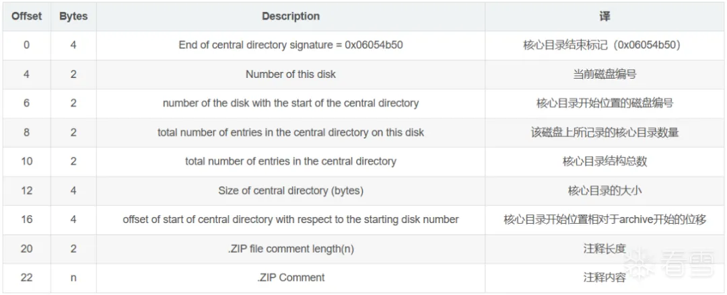The image size is (727, 295).
Task: Select the ".ZIP file comment length(n)" cell
Action: [291, 249]
